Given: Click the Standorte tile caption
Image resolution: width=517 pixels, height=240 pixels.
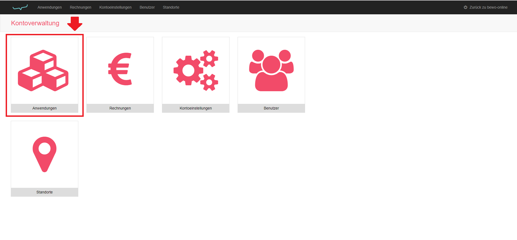Looking at the screenshot, I should point(45,192).
